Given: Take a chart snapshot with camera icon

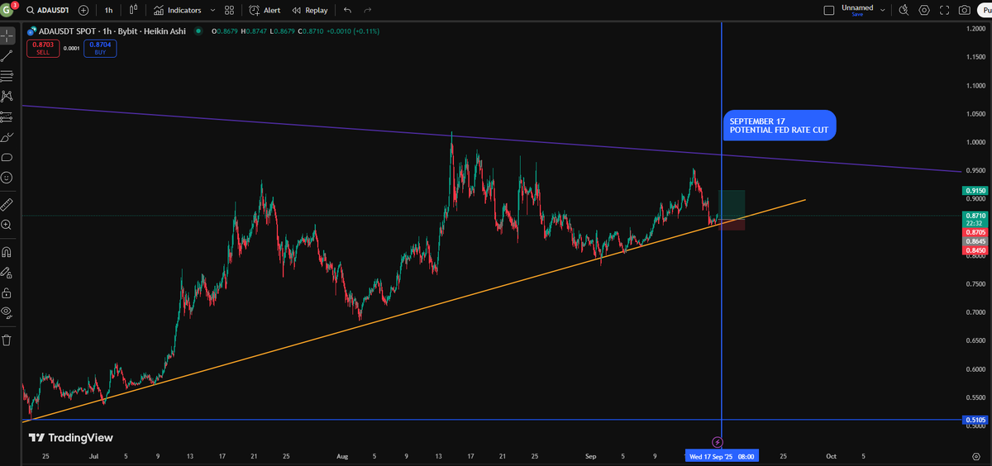Looking at the screenshot, I should [x=964, y=10].
